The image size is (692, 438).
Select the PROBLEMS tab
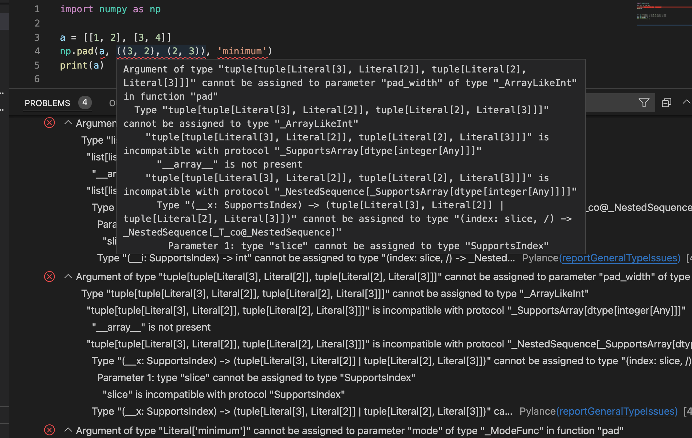click(x=47, y=103)
